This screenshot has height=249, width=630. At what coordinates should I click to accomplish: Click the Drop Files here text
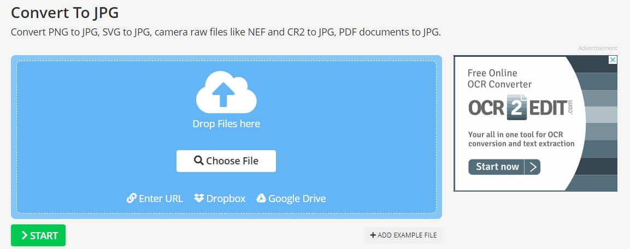pos(226,124)
